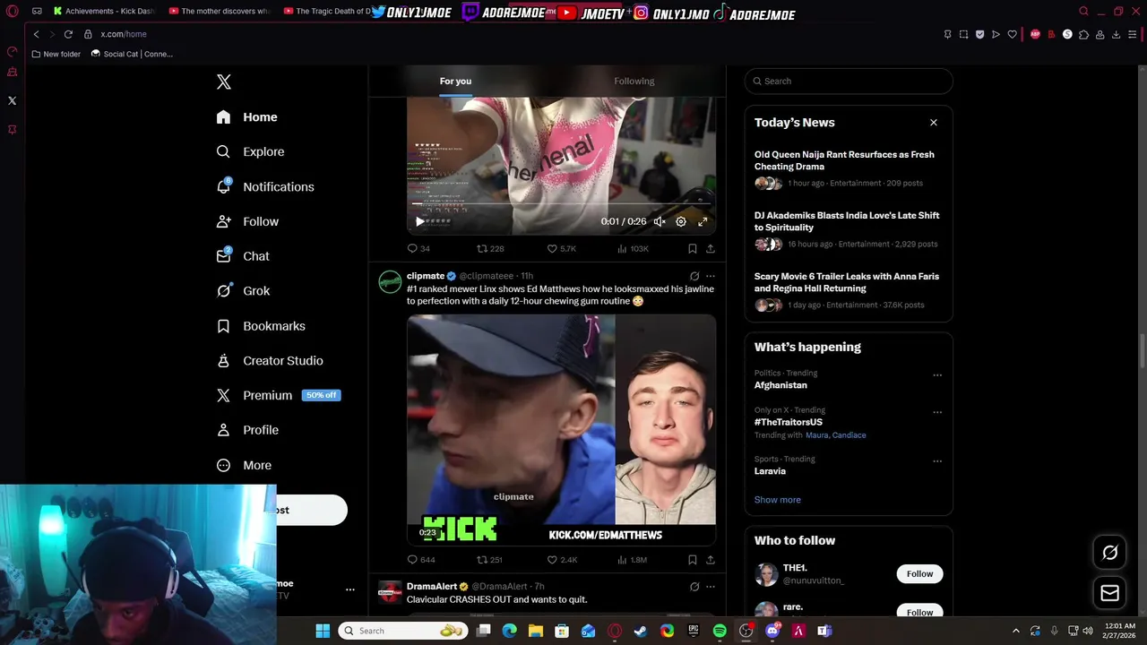Reload the page in browser toolbar

coord(68,34)
